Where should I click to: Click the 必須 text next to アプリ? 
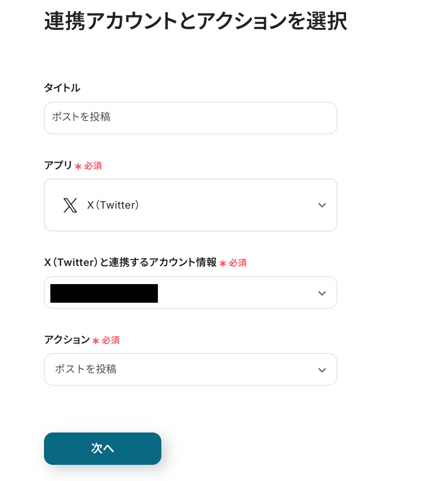pyautogui.click(x=93, y=166)
